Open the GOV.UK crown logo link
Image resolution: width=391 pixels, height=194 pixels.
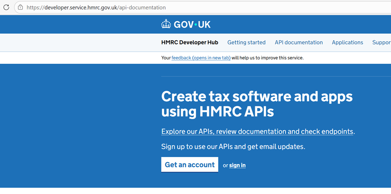click(186, 24)
